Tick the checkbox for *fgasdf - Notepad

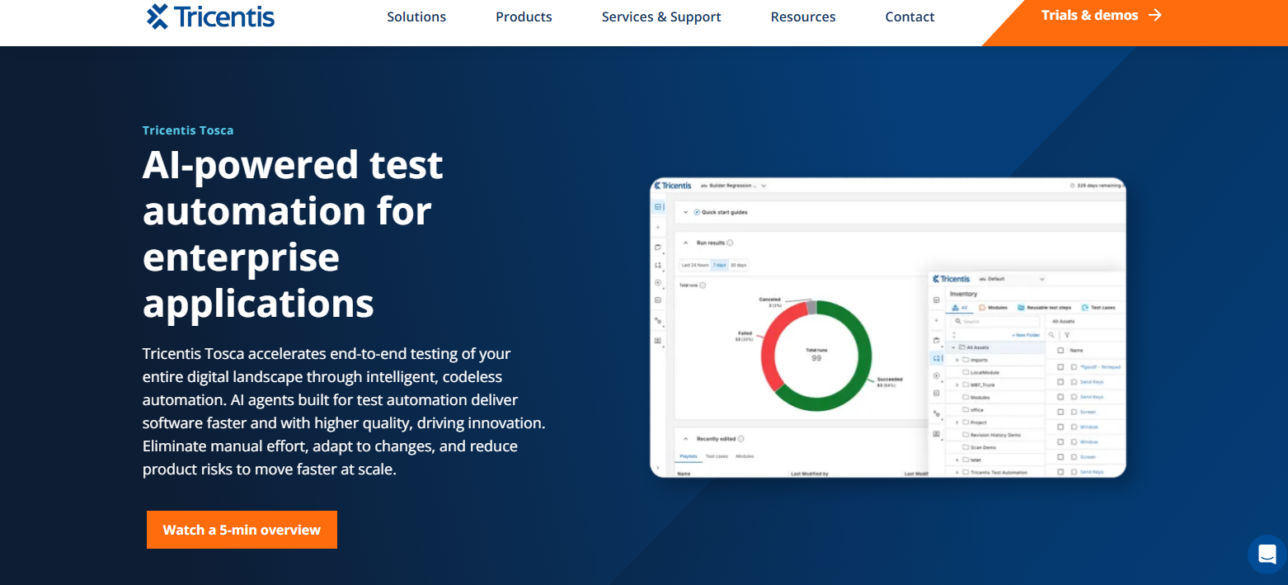[1060, 367]
